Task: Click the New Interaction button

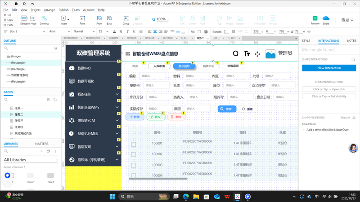Action: (x=329, y=68)
